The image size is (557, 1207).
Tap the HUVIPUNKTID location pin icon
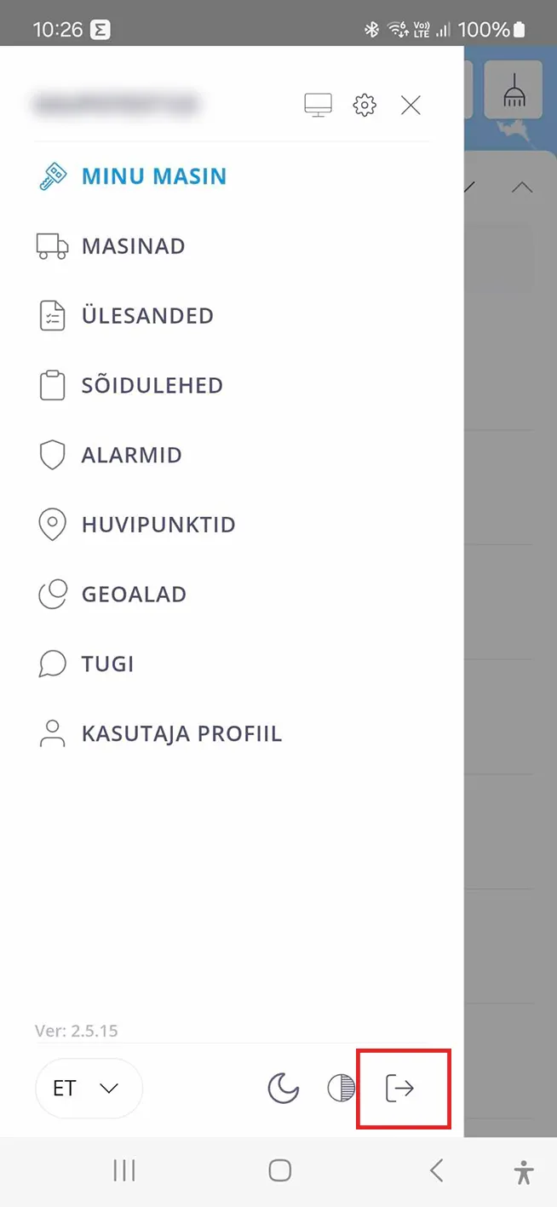pos(53,525)
